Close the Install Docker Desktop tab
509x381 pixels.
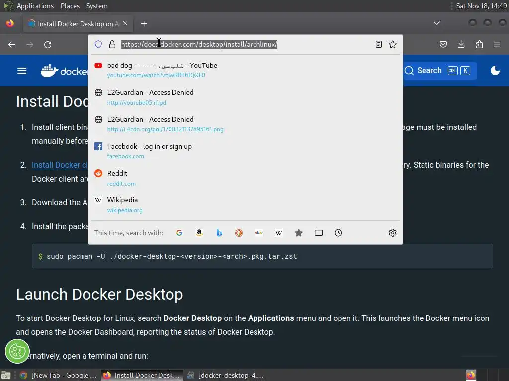point(125,24)
